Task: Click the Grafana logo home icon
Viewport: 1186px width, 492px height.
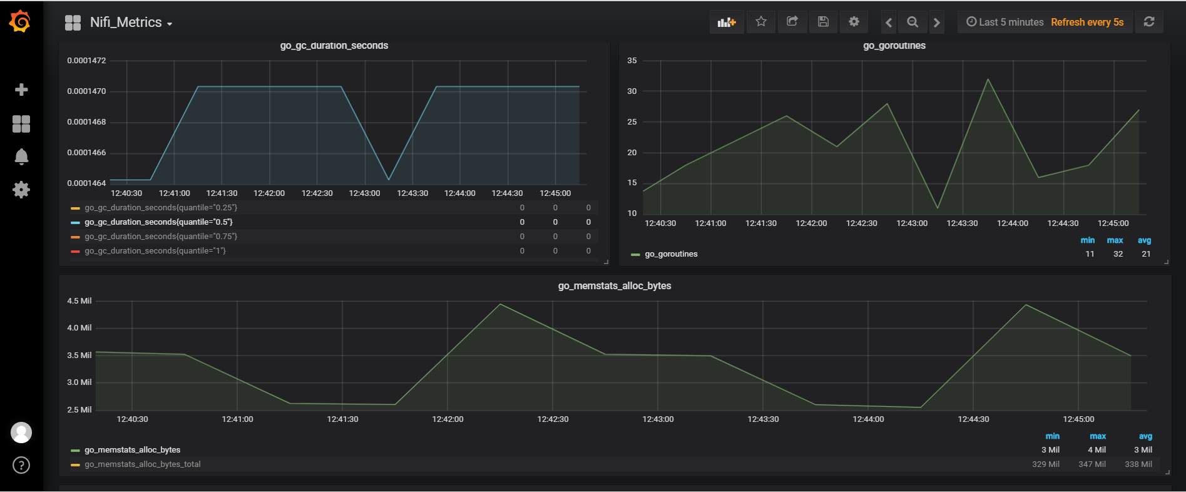Action: click(20, 21)
